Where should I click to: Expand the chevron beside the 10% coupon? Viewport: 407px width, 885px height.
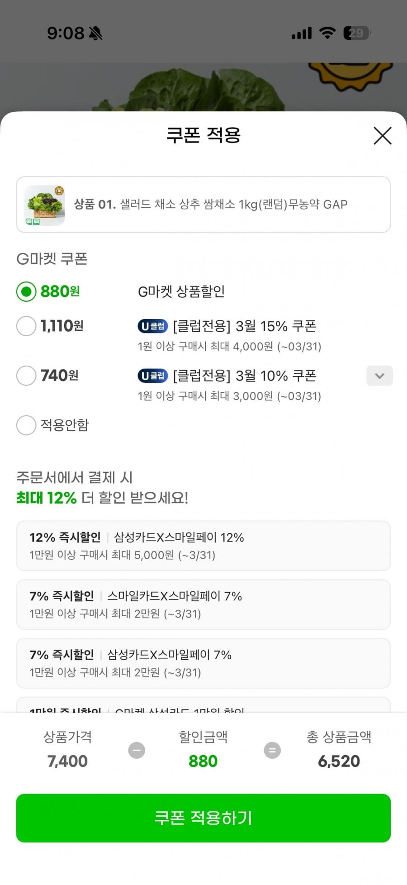(379, 376)
